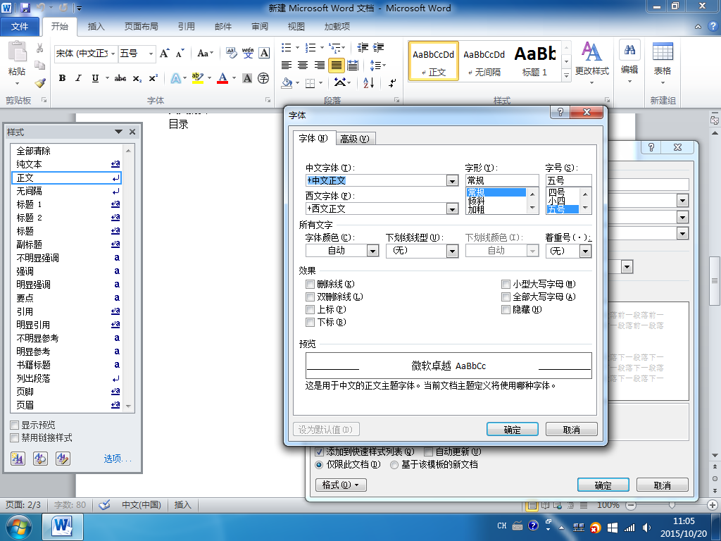The image size is (721, 541).
Task: Enable the hidden (隐藏) checkbox
Action: (506, 310)
